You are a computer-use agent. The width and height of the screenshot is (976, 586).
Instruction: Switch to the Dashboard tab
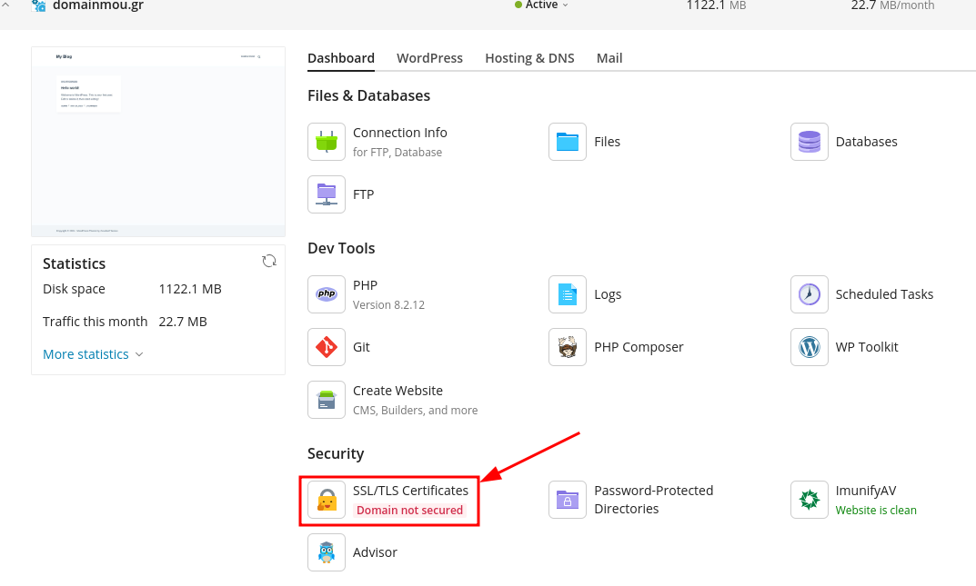[x=341, y=58]
